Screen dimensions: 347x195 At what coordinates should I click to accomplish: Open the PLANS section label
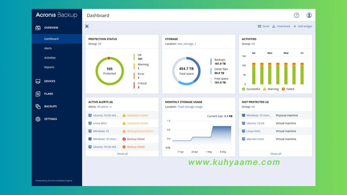click(49, 94)
